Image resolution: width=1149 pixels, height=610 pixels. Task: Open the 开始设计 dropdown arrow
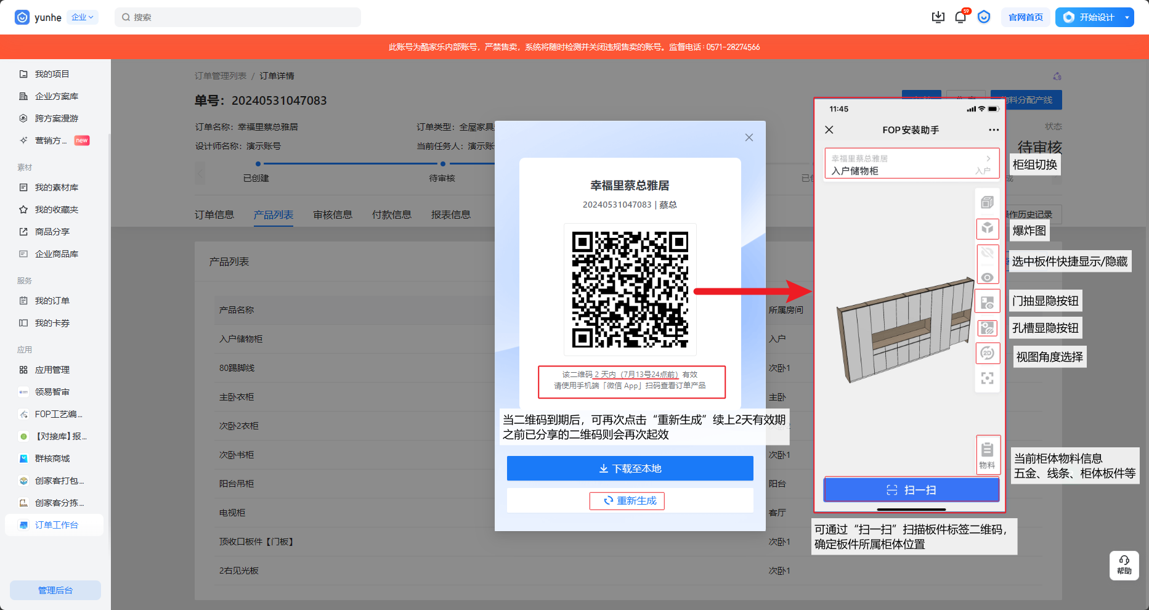click(x=1127, y=17)
